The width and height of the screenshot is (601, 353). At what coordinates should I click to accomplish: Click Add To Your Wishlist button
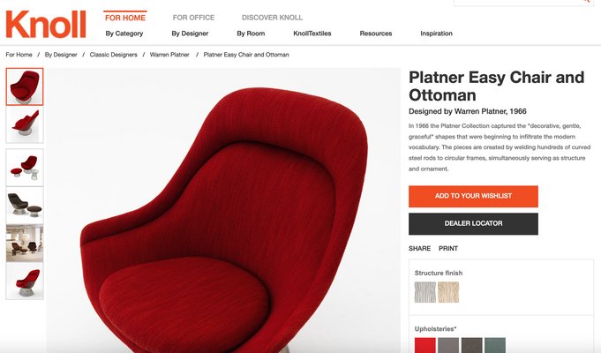point(473,196)
